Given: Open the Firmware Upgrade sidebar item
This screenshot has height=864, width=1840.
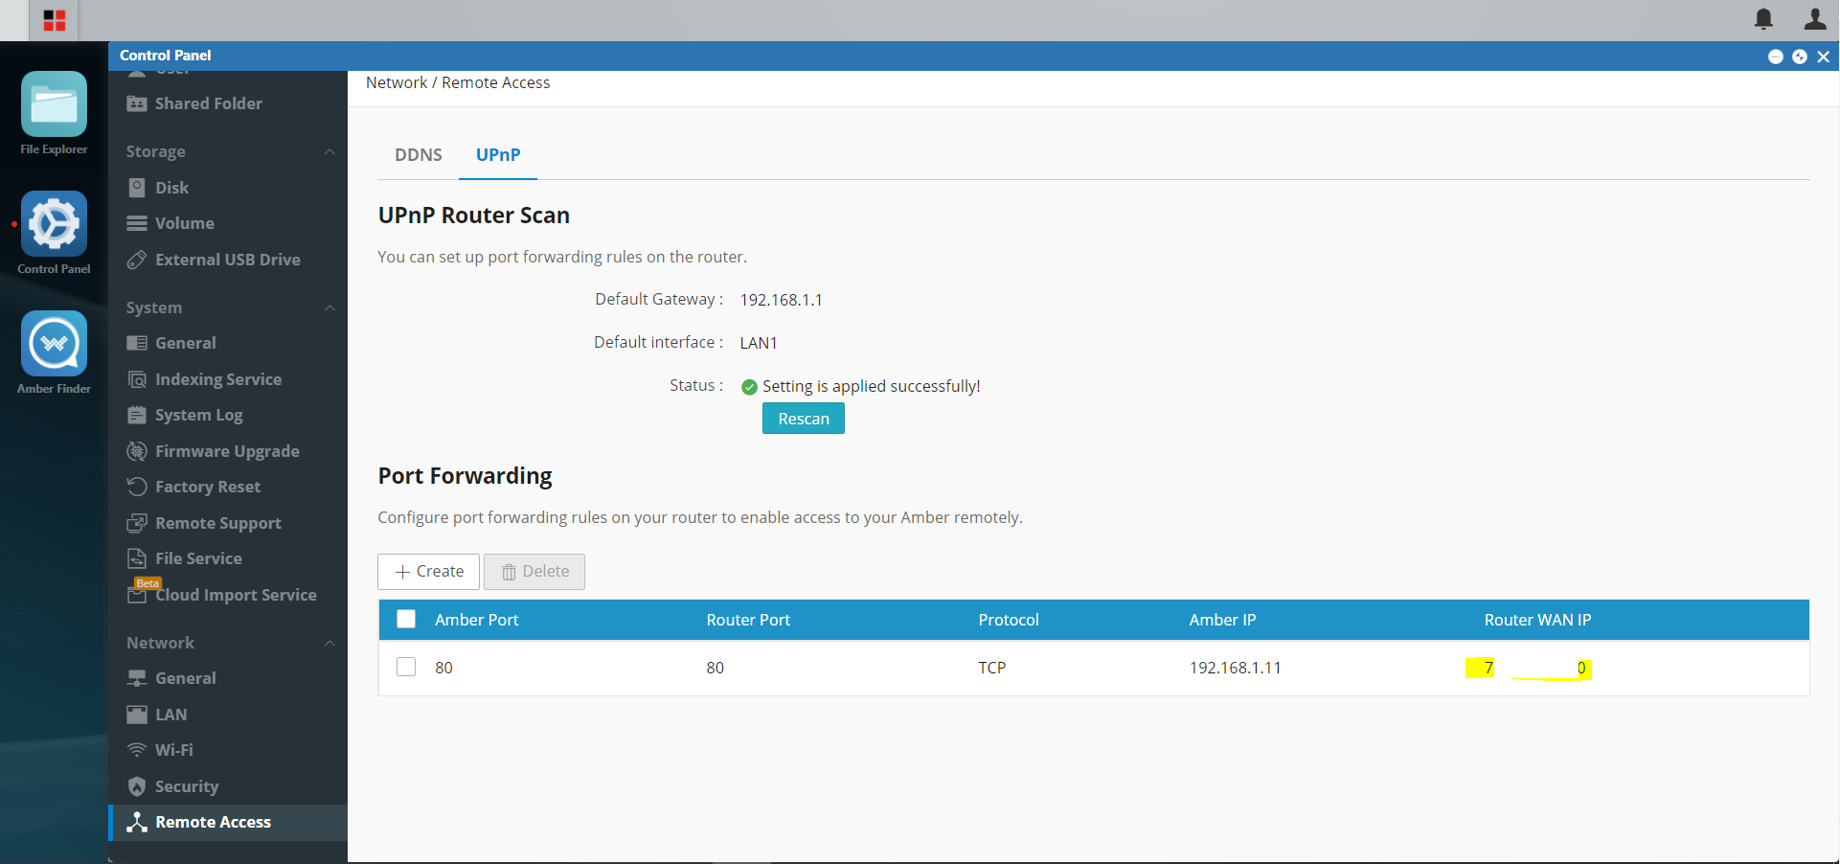Looking at the screenshot, I should tap(227, 451).
